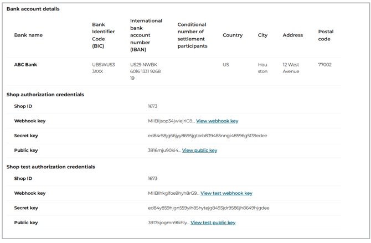Click the Houston city cell

pos(262,68)
